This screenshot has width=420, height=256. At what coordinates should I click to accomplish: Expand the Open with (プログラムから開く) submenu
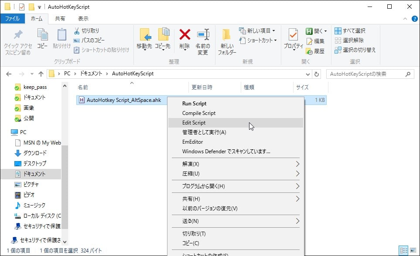click(236, 186)
